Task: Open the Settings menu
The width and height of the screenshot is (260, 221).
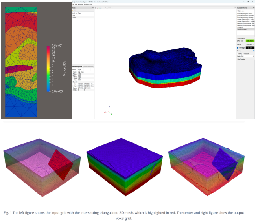Action: click(x=86, y=4)
